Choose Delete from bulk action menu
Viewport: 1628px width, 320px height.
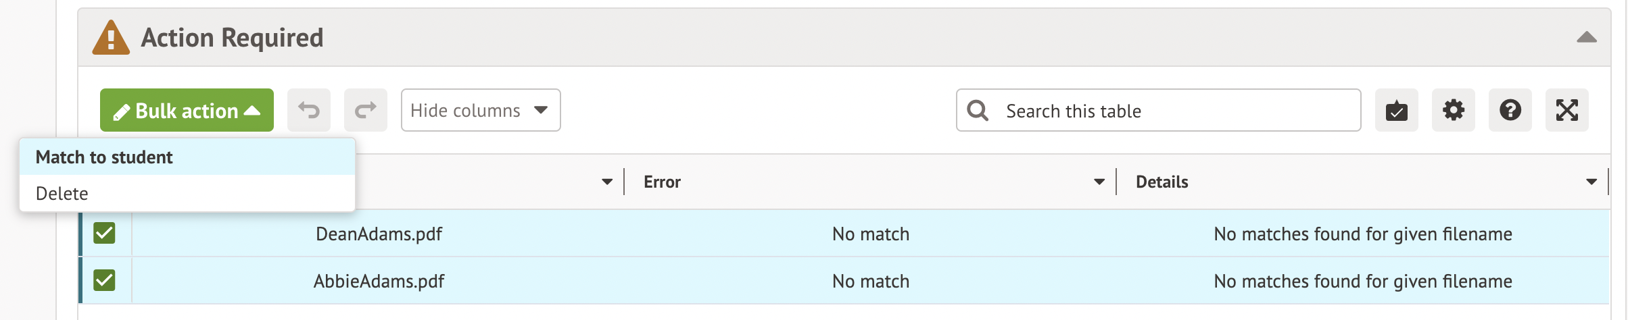(62, 194)
